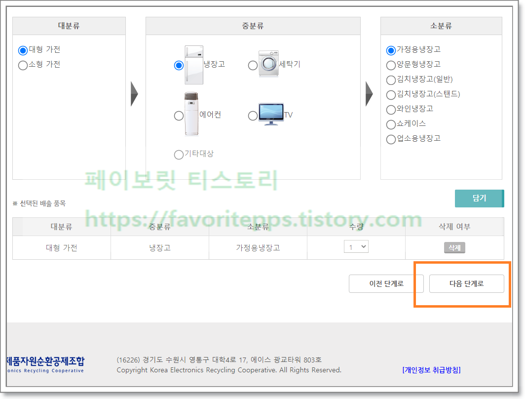Select 와인냉장고 radio option
Image resolution: width=525 pixels, height=399 pixels.
click(x=391, y=110)
